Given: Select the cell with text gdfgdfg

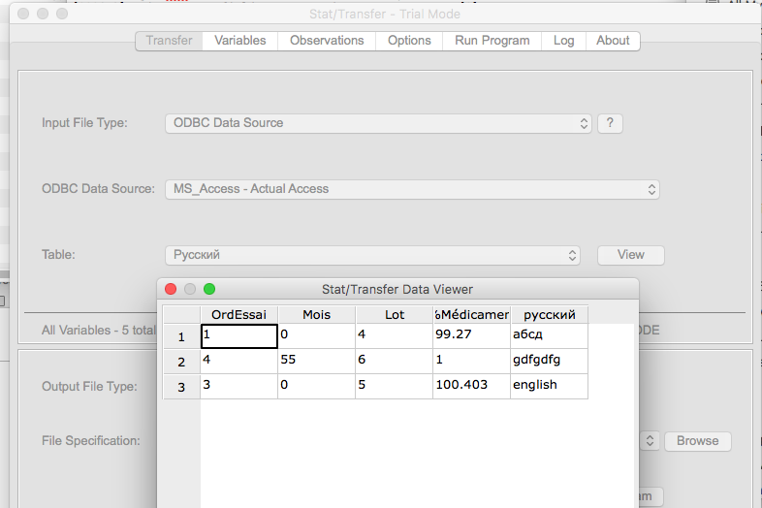Looking at the screenshot, I should [x=549, y=360].
